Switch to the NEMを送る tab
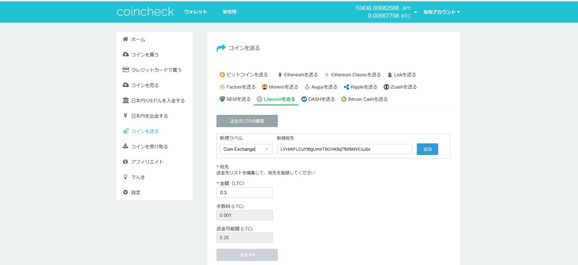The width and height of the screenshot is (578, 265). [235, 99]
